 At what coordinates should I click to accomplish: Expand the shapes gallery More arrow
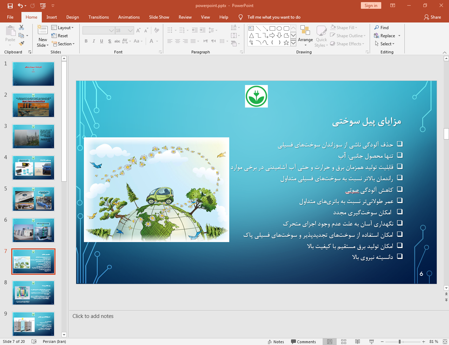[293, 43]
